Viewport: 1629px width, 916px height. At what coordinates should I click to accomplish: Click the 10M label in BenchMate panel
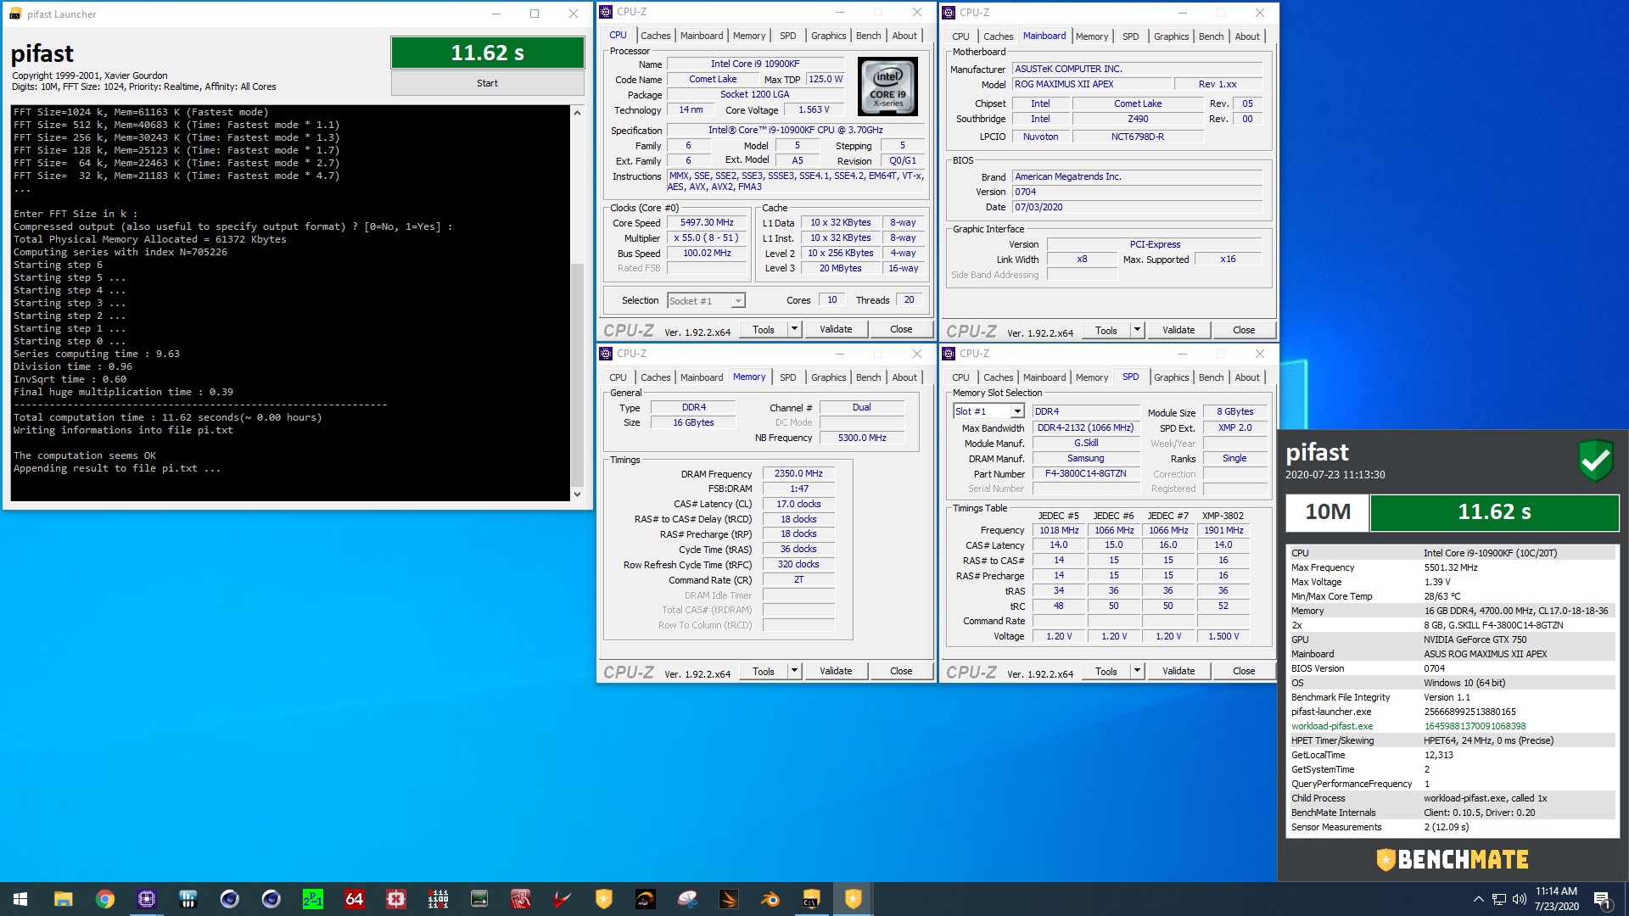[x=1328, y=512]
